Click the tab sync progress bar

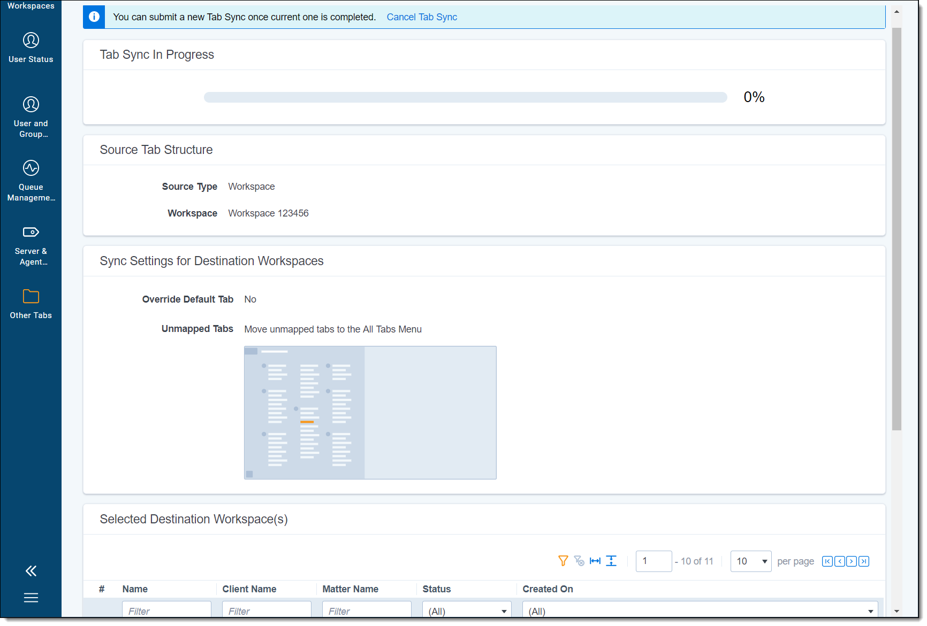click(465, 97)
